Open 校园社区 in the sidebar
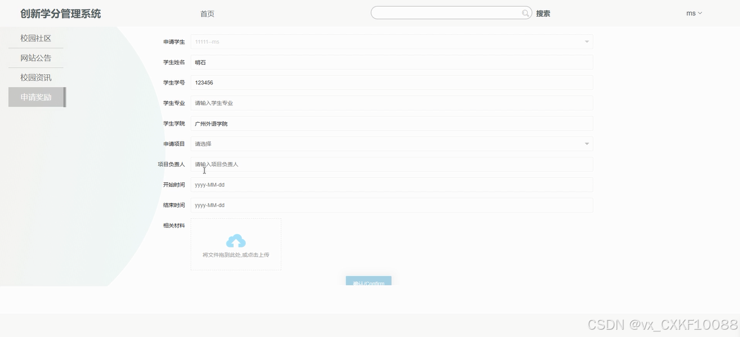Viewport: 740px width, 337px height. (36, 38)
